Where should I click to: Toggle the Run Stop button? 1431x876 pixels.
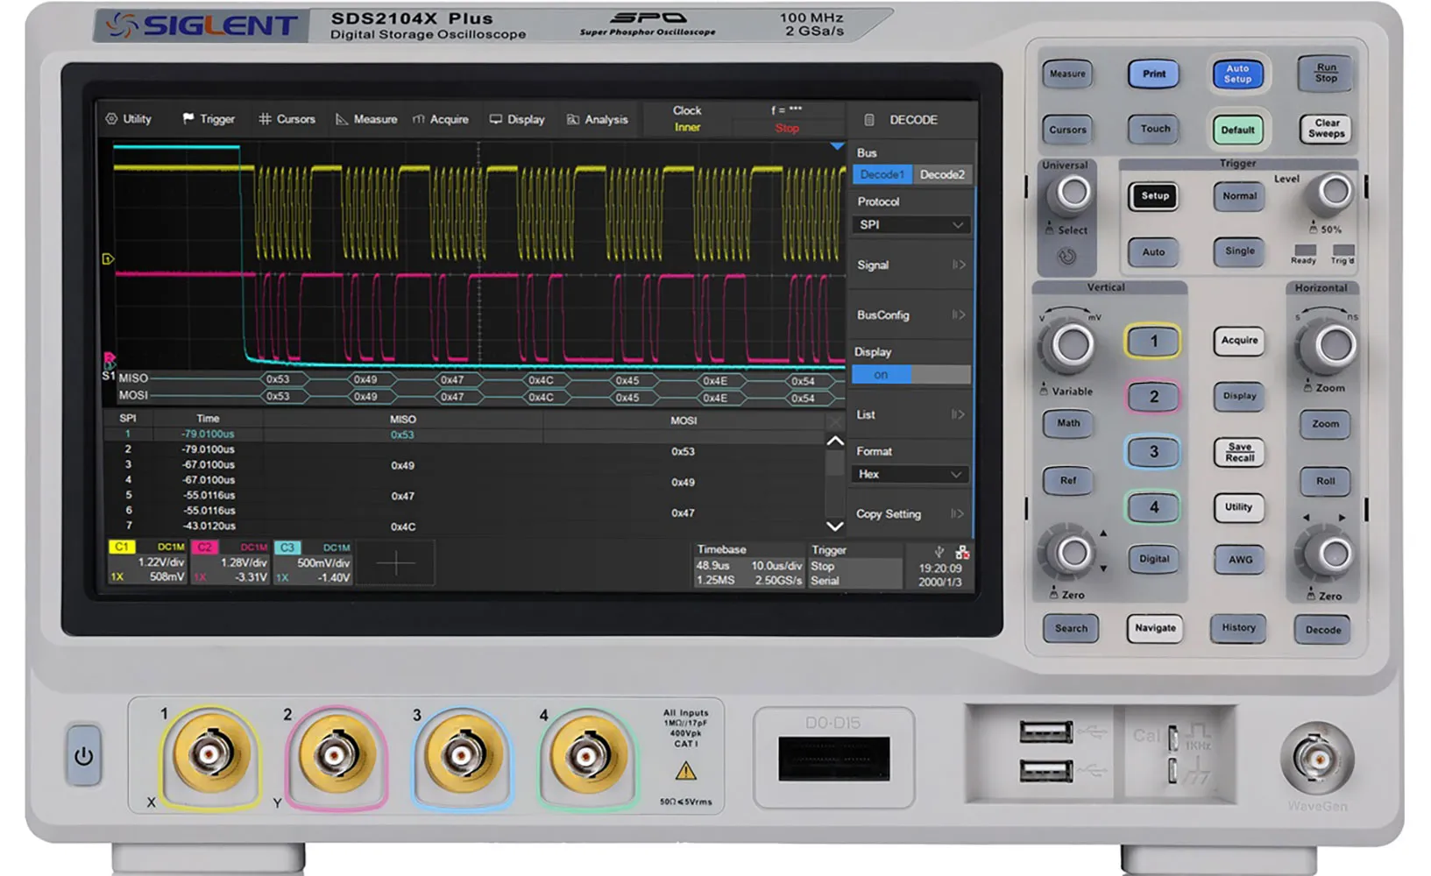[x=1325, y=74]
